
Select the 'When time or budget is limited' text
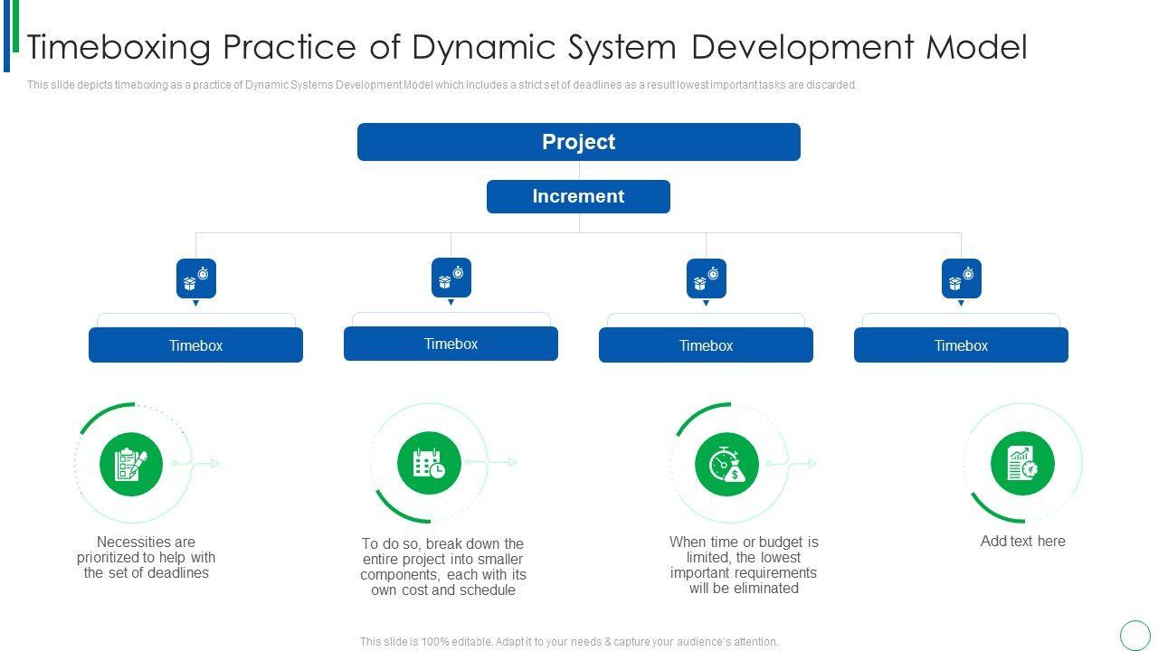click(x=743, y=565)
